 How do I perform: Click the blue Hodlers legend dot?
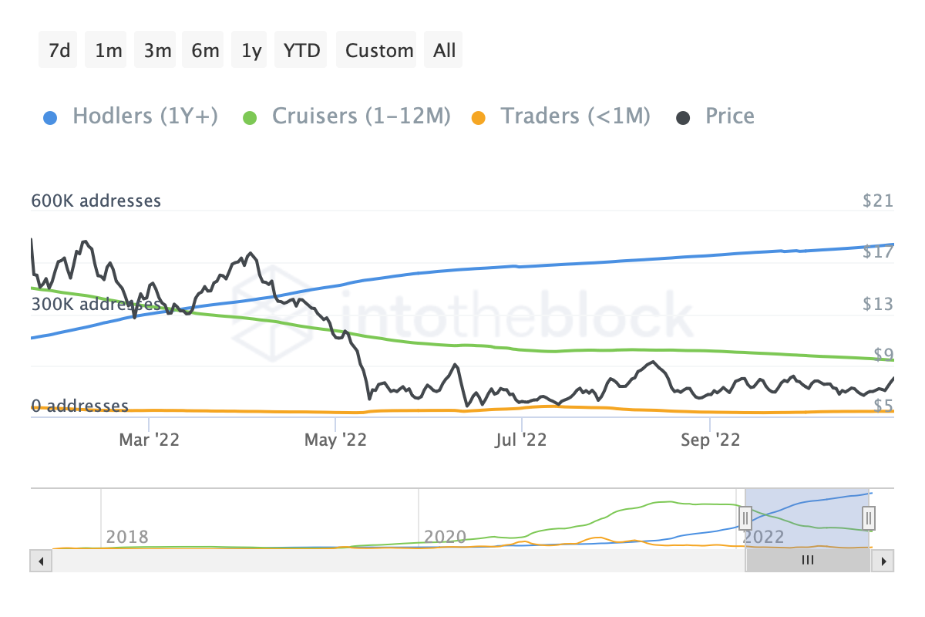tap(49, 118)
